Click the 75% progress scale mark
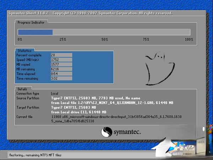 tap(146, 39)
